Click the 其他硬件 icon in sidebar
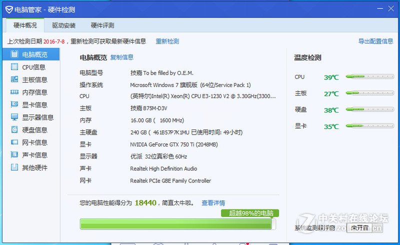Viewport: 400px width, 245px height. point(14,167)
